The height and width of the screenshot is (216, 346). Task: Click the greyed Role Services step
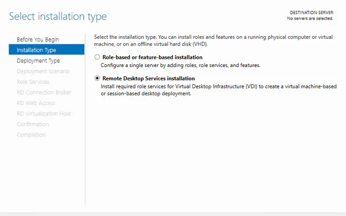click(33, 82)
